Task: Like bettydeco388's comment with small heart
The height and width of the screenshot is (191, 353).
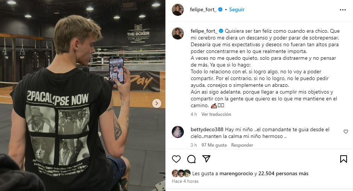Action: (346, 132)
